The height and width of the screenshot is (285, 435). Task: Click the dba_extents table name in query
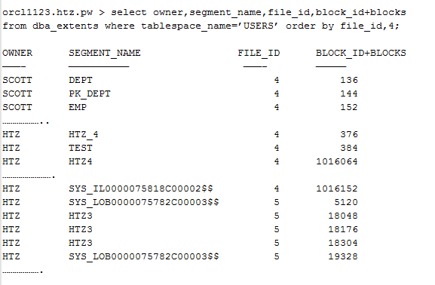(66, 26)
